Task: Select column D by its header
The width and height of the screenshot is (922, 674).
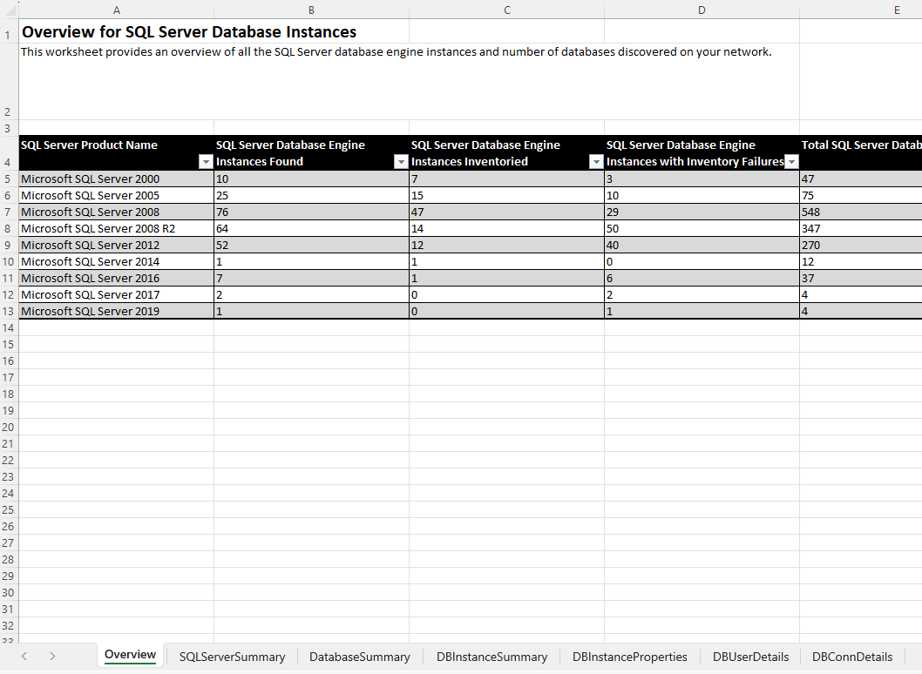Action: 702,10
